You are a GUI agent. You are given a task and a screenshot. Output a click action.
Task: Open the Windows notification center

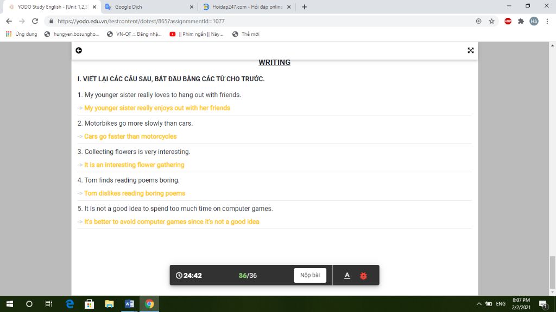click(543, 304)
